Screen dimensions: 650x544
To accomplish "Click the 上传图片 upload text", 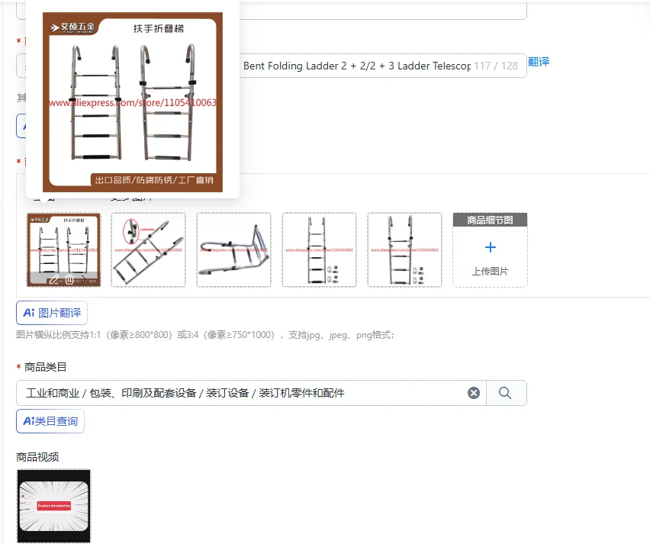I will coord(490,271).
